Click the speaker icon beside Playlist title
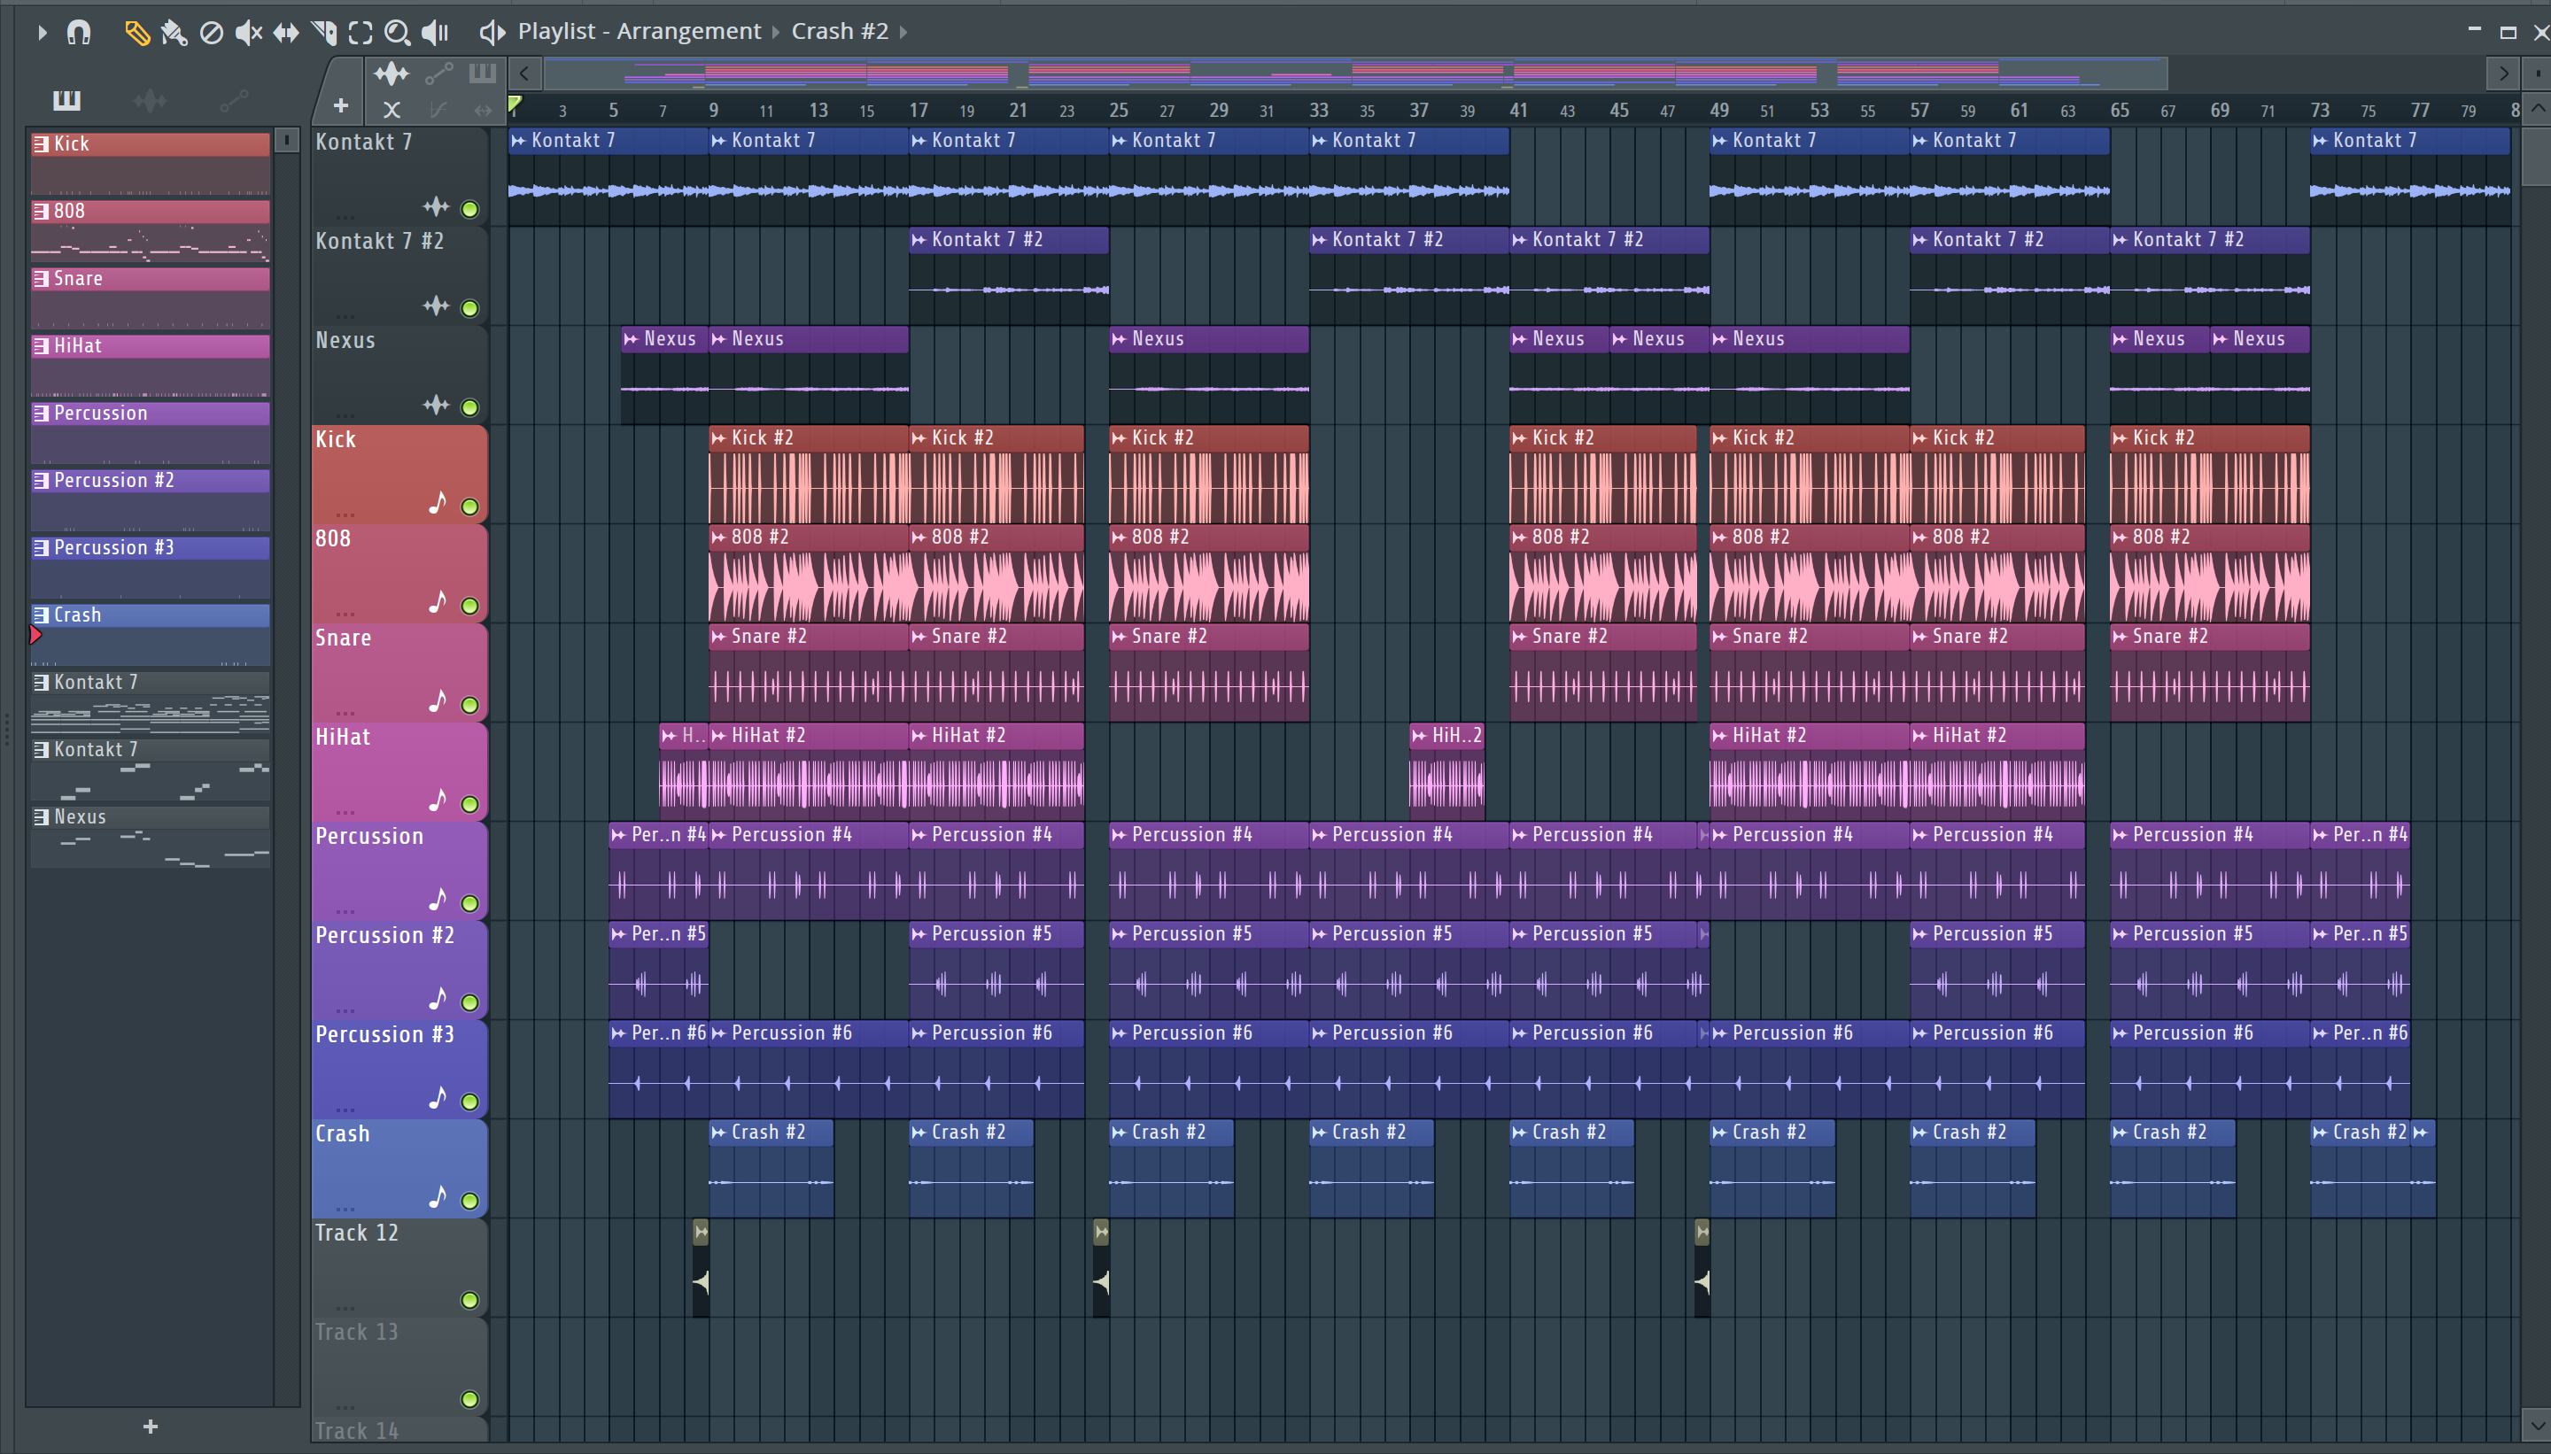 click(492, 33)
